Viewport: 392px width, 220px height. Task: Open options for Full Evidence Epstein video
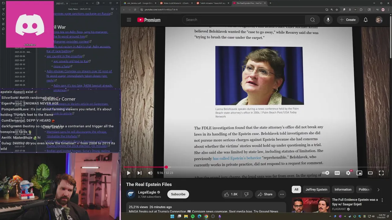click(382, 200)
